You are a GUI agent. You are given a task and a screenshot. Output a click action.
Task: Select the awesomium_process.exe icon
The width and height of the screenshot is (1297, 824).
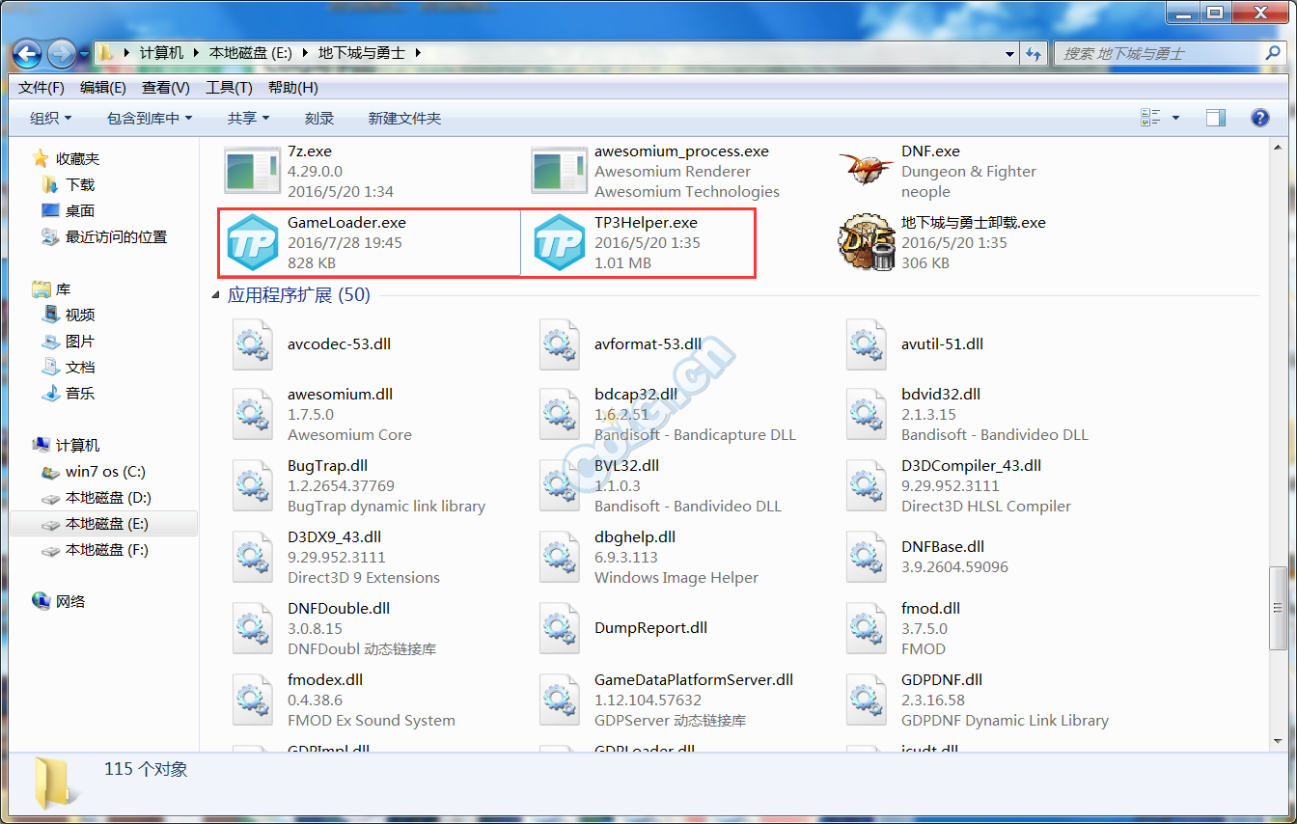560,171
